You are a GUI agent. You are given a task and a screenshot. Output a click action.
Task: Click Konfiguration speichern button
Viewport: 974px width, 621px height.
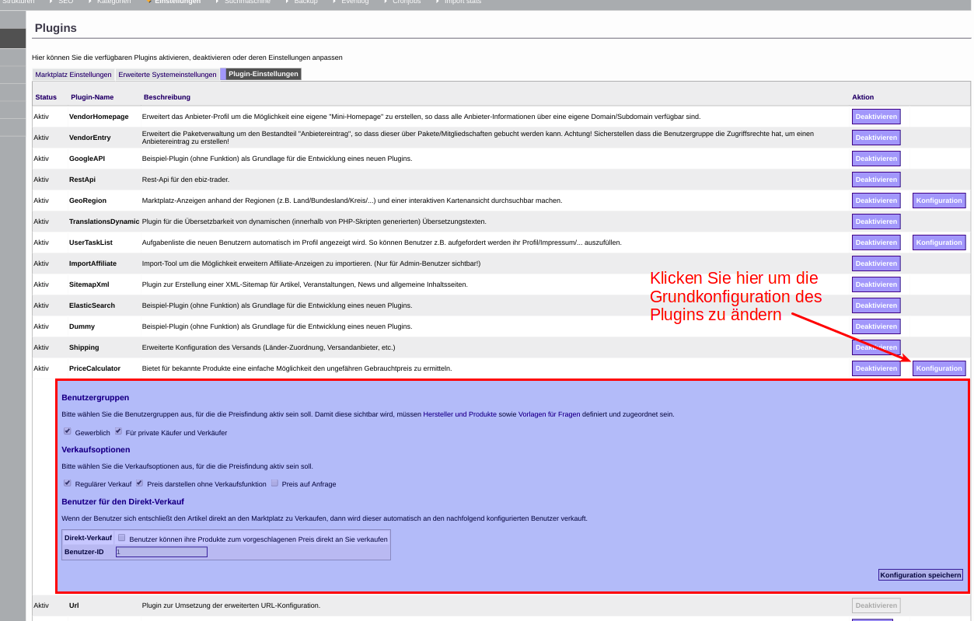pos(920,575)
